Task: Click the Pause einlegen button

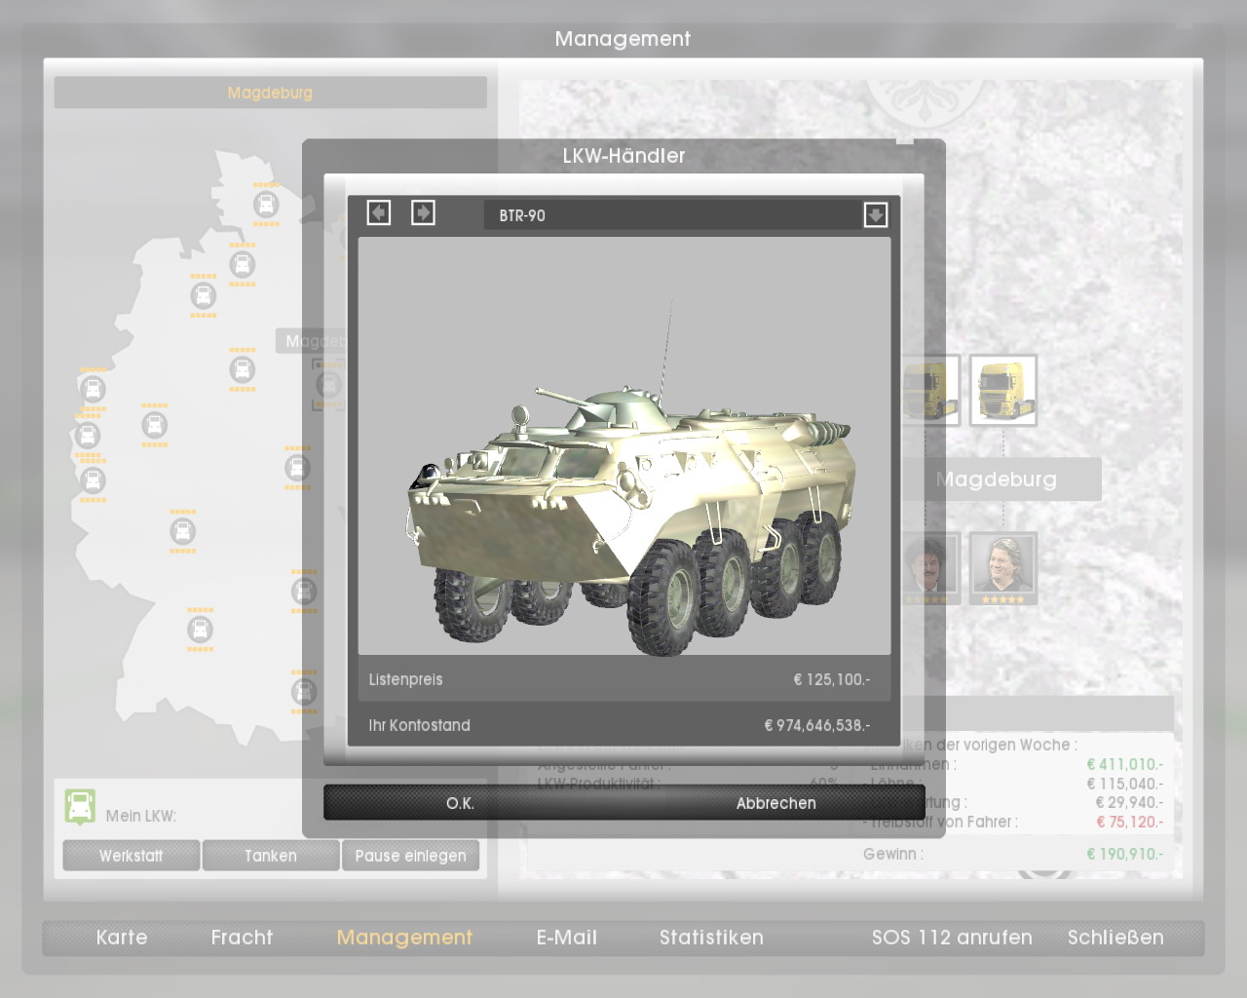Action: pos(410,856)
